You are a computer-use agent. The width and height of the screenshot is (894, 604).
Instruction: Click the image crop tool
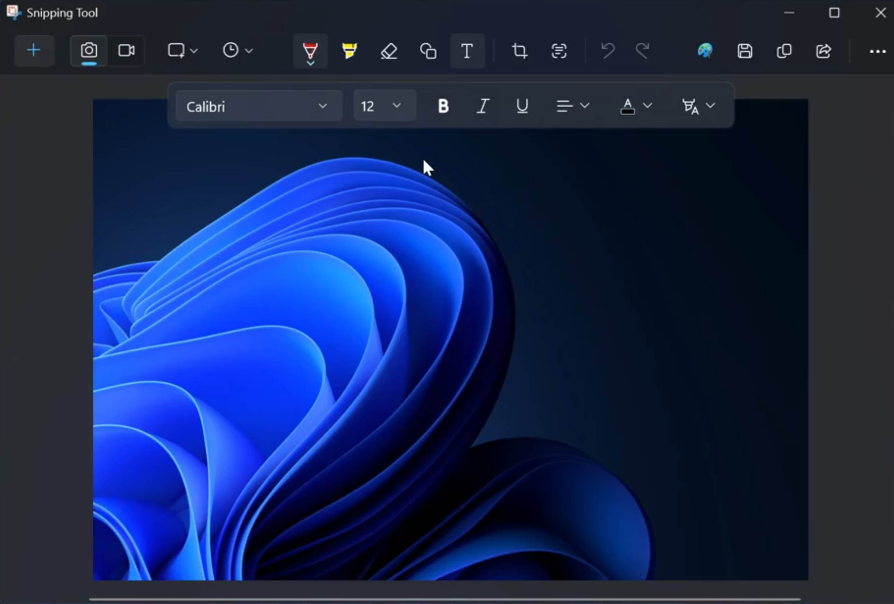(x=519, y=51)
